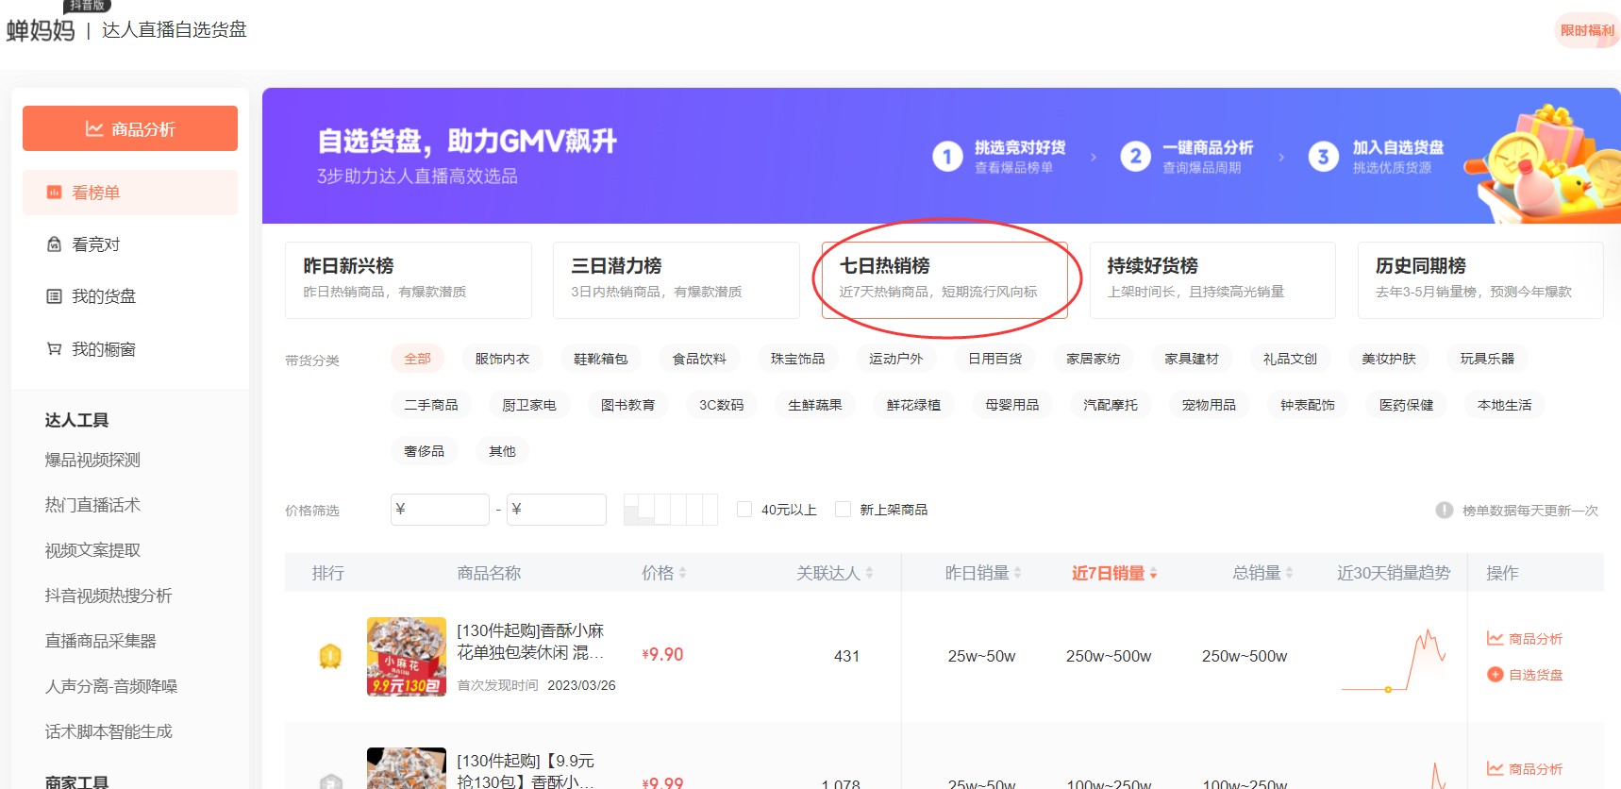Select the 昨日新兴榜 tab
Screen dimensions: 1621x789
click(x=409, y=279)
